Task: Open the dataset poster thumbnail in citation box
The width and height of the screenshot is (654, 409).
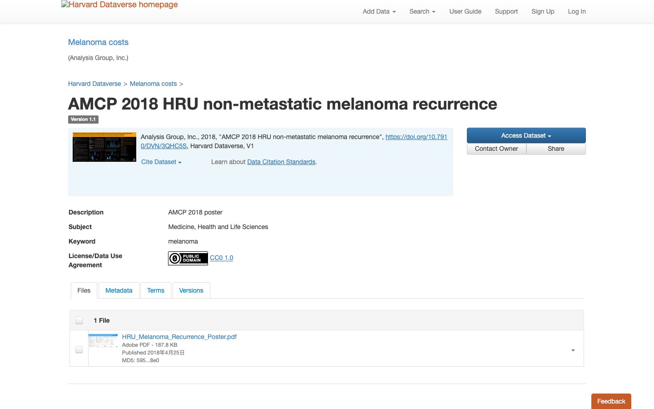Action: [x=104, y=147]
